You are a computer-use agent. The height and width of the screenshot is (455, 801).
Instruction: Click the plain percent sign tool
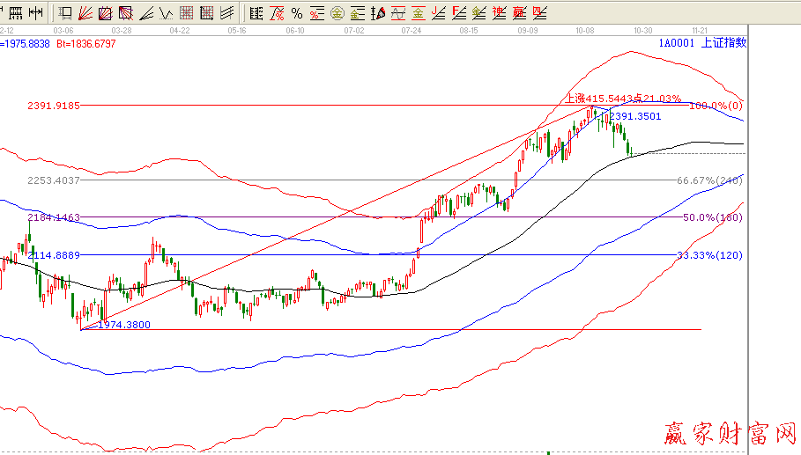pyautogui.click(x=297, y=13)
